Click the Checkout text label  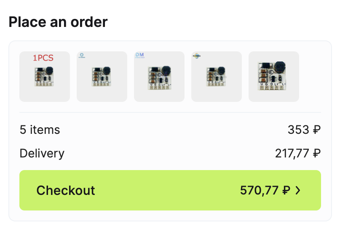point(66,190)
